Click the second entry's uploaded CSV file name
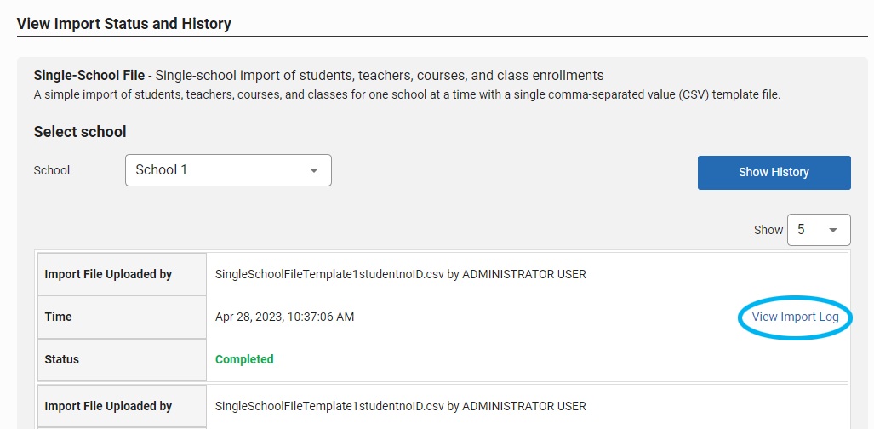874x429 pixels. [x=329, y=406]
